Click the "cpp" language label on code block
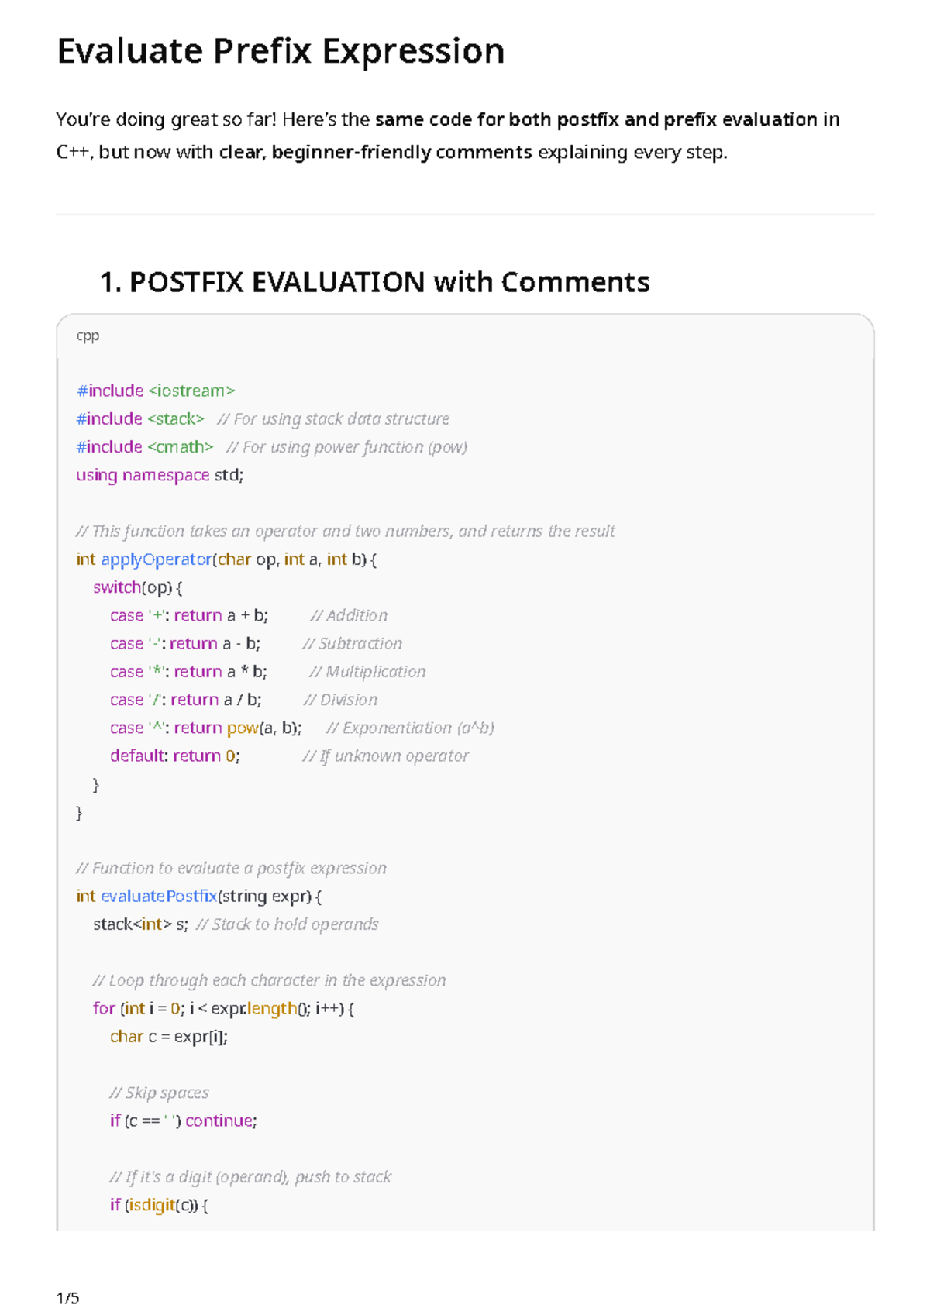This screenshot has width=930, height=1315. coord(88,336)
